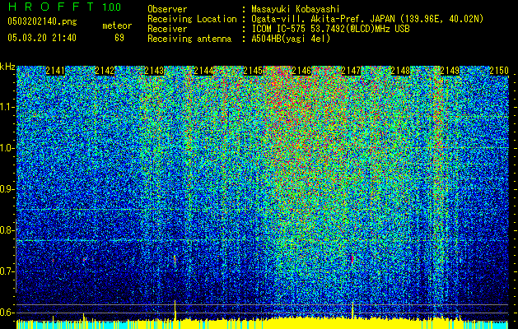Image resolution: width=518 pixels, height=329 pixels.
Task: Click the 1.1 frequency axis label
Action: (x=7, y=107)
